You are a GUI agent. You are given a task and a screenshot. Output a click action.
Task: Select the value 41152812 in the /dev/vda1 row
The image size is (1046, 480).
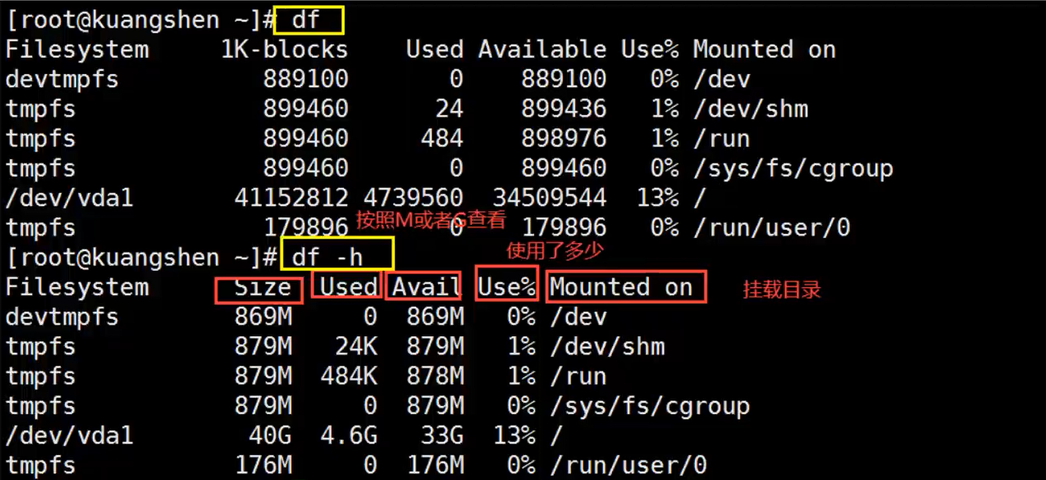pos(291,198)
